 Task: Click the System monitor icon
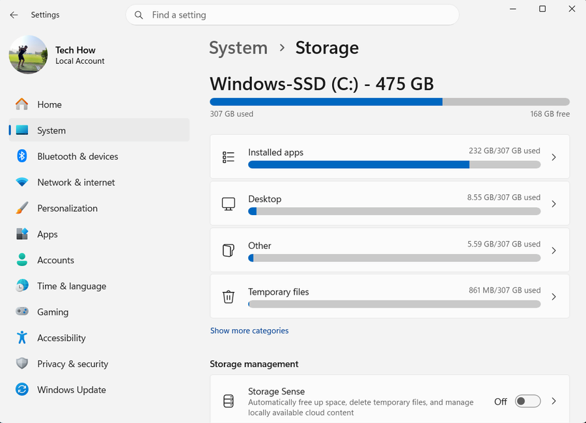tap(22, 130)
